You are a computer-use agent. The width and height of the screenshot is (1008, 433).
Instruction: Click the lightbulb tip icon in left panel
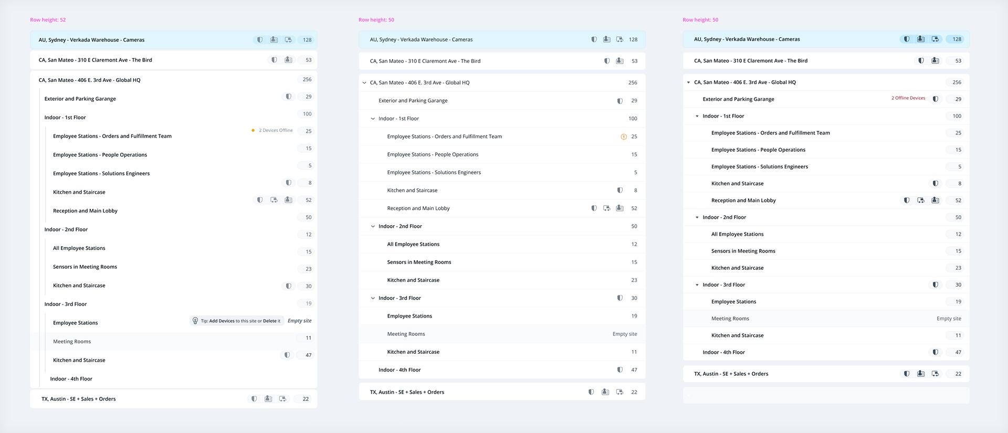click(x=195, y=321)
